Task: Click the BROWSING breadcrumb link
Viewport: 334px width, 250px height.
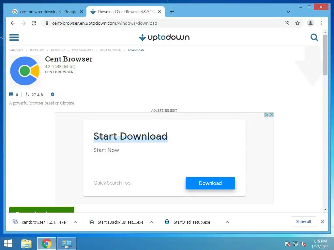Action: click(x=58, y=50)
